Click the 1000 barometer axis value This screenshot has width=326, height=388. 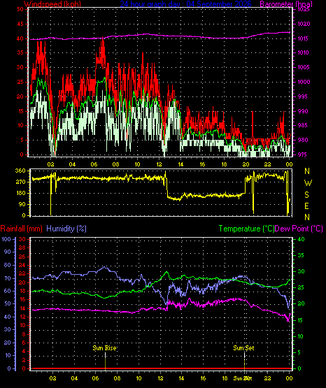pyautogui.click(x=304, y=82)
